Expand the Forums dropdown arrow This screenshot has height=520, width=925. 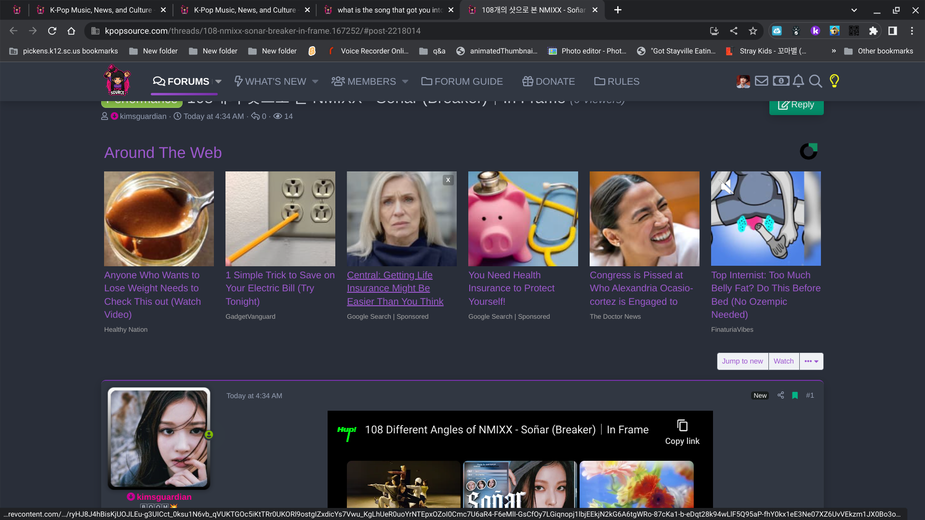pos(218,81)
